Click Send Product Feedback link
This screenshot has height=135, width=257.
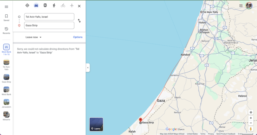click(226, 134)
